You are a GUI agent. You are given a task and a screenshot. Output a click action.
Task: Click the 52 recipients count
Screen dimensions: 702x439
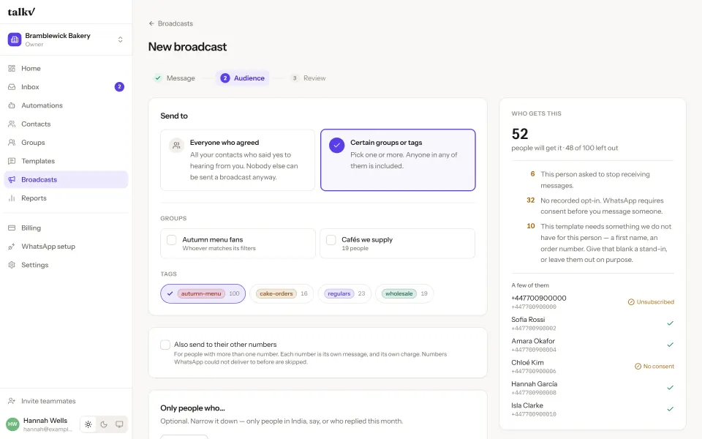pyautogui.click(x=520, y=134)
